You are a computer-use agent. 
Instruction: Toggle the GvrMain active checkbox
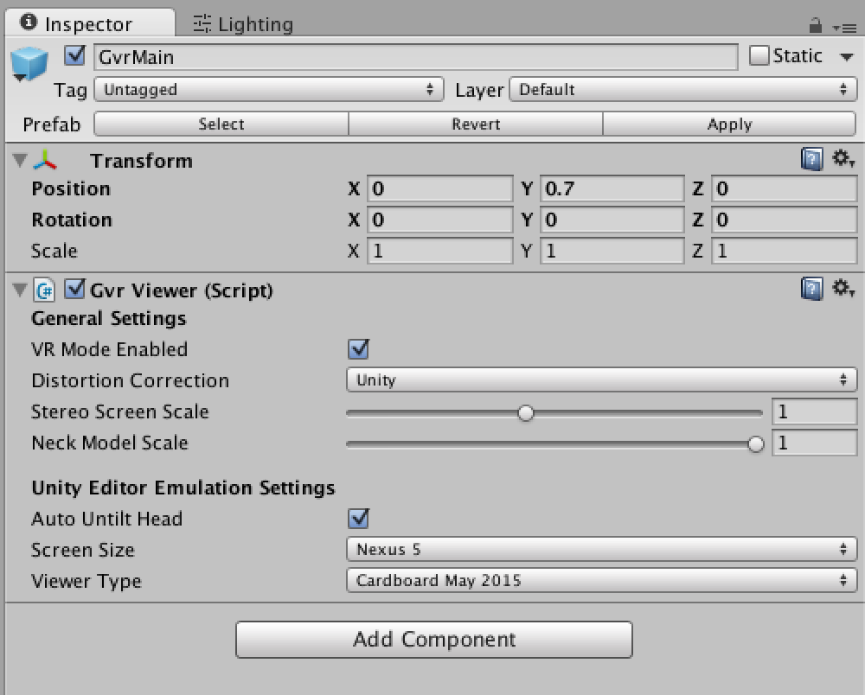tap(74, 55)
